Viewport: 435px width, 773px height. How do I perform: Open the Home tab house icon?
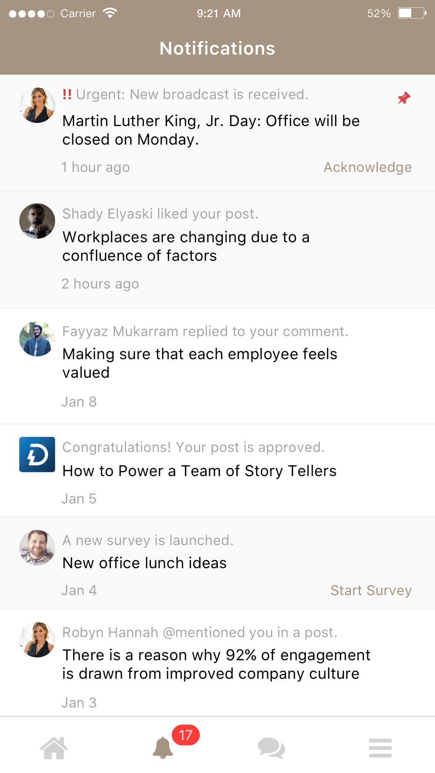54,748
